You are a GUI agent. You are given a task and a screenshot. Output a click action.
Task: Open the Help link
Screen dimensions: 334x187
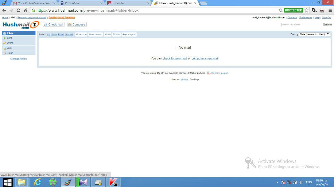pos(317,17)
